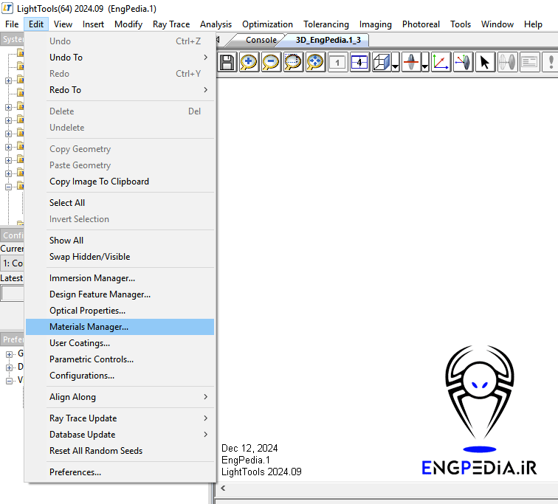Expand the Undo To submenu
This screenshot has width=558, height=504.
[120, 58]
